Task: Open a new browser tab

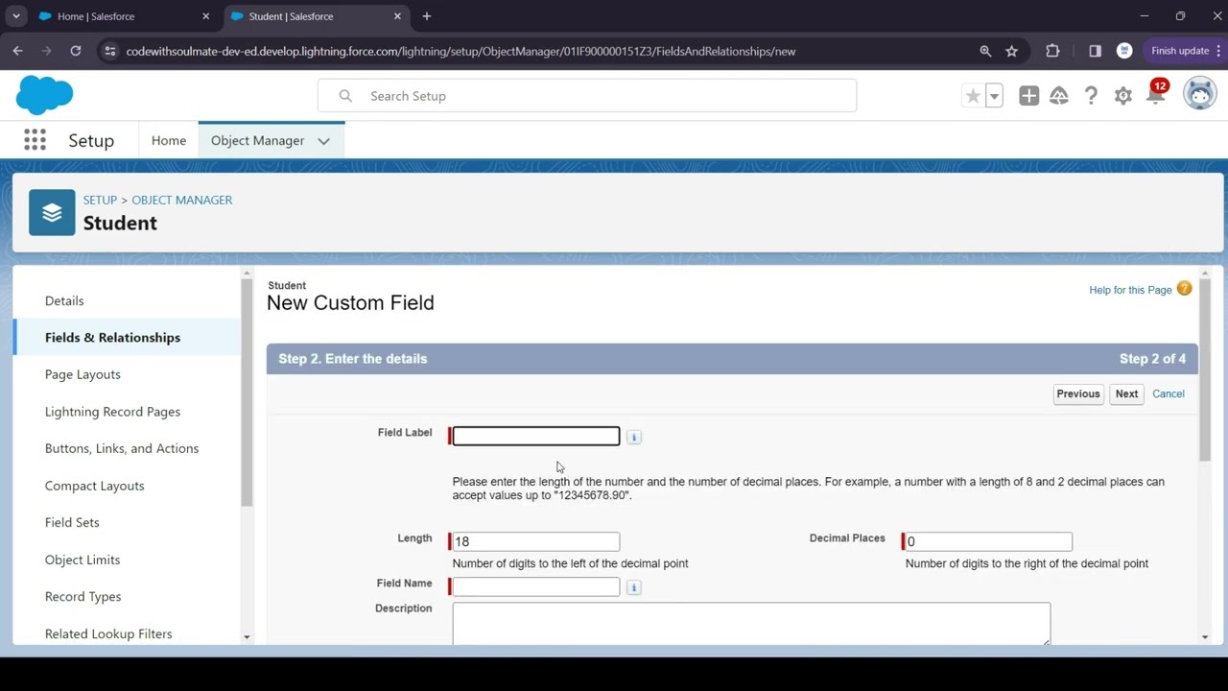Action: (x=427, y=16)
